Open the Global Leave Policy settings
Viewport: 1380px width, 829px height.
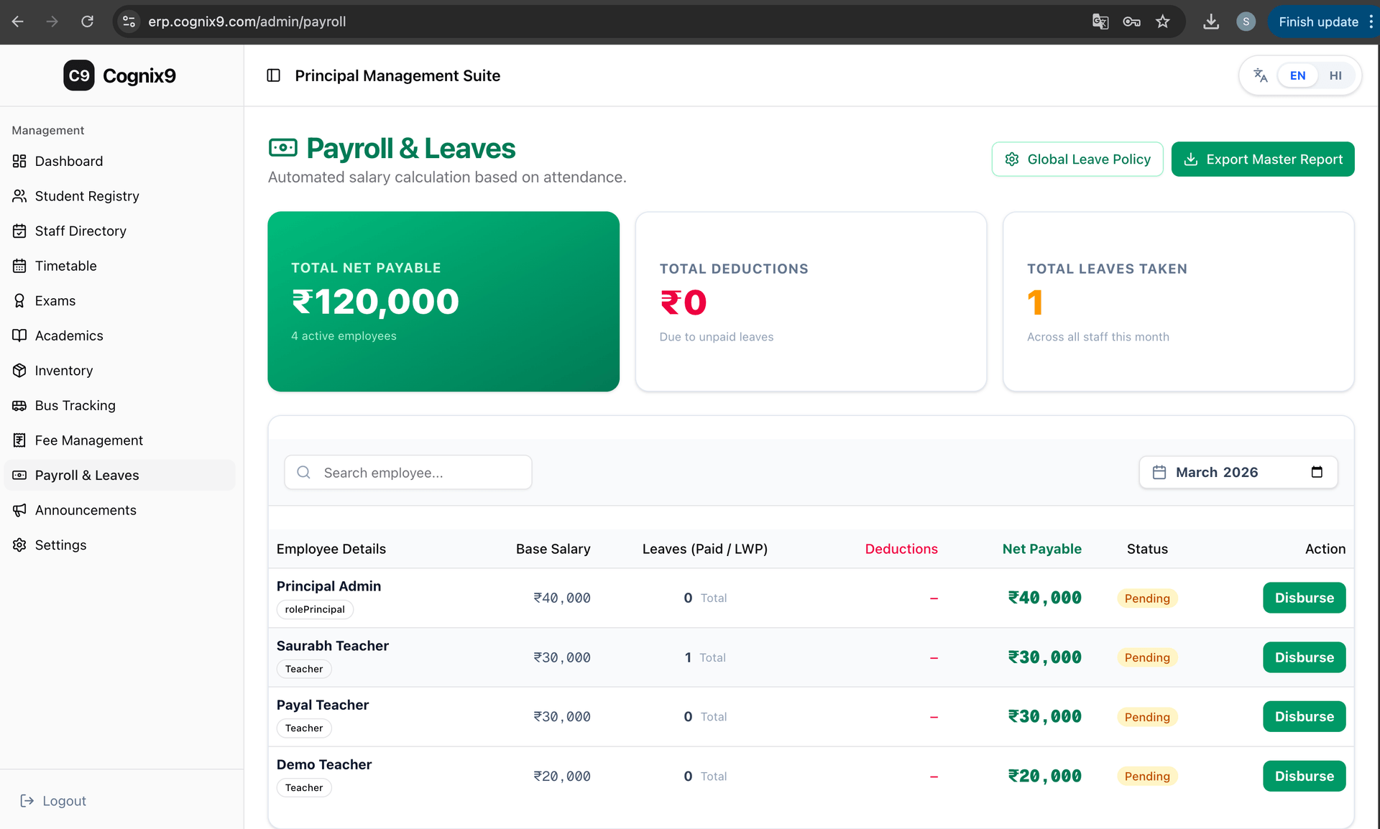tap(1077, 159)
